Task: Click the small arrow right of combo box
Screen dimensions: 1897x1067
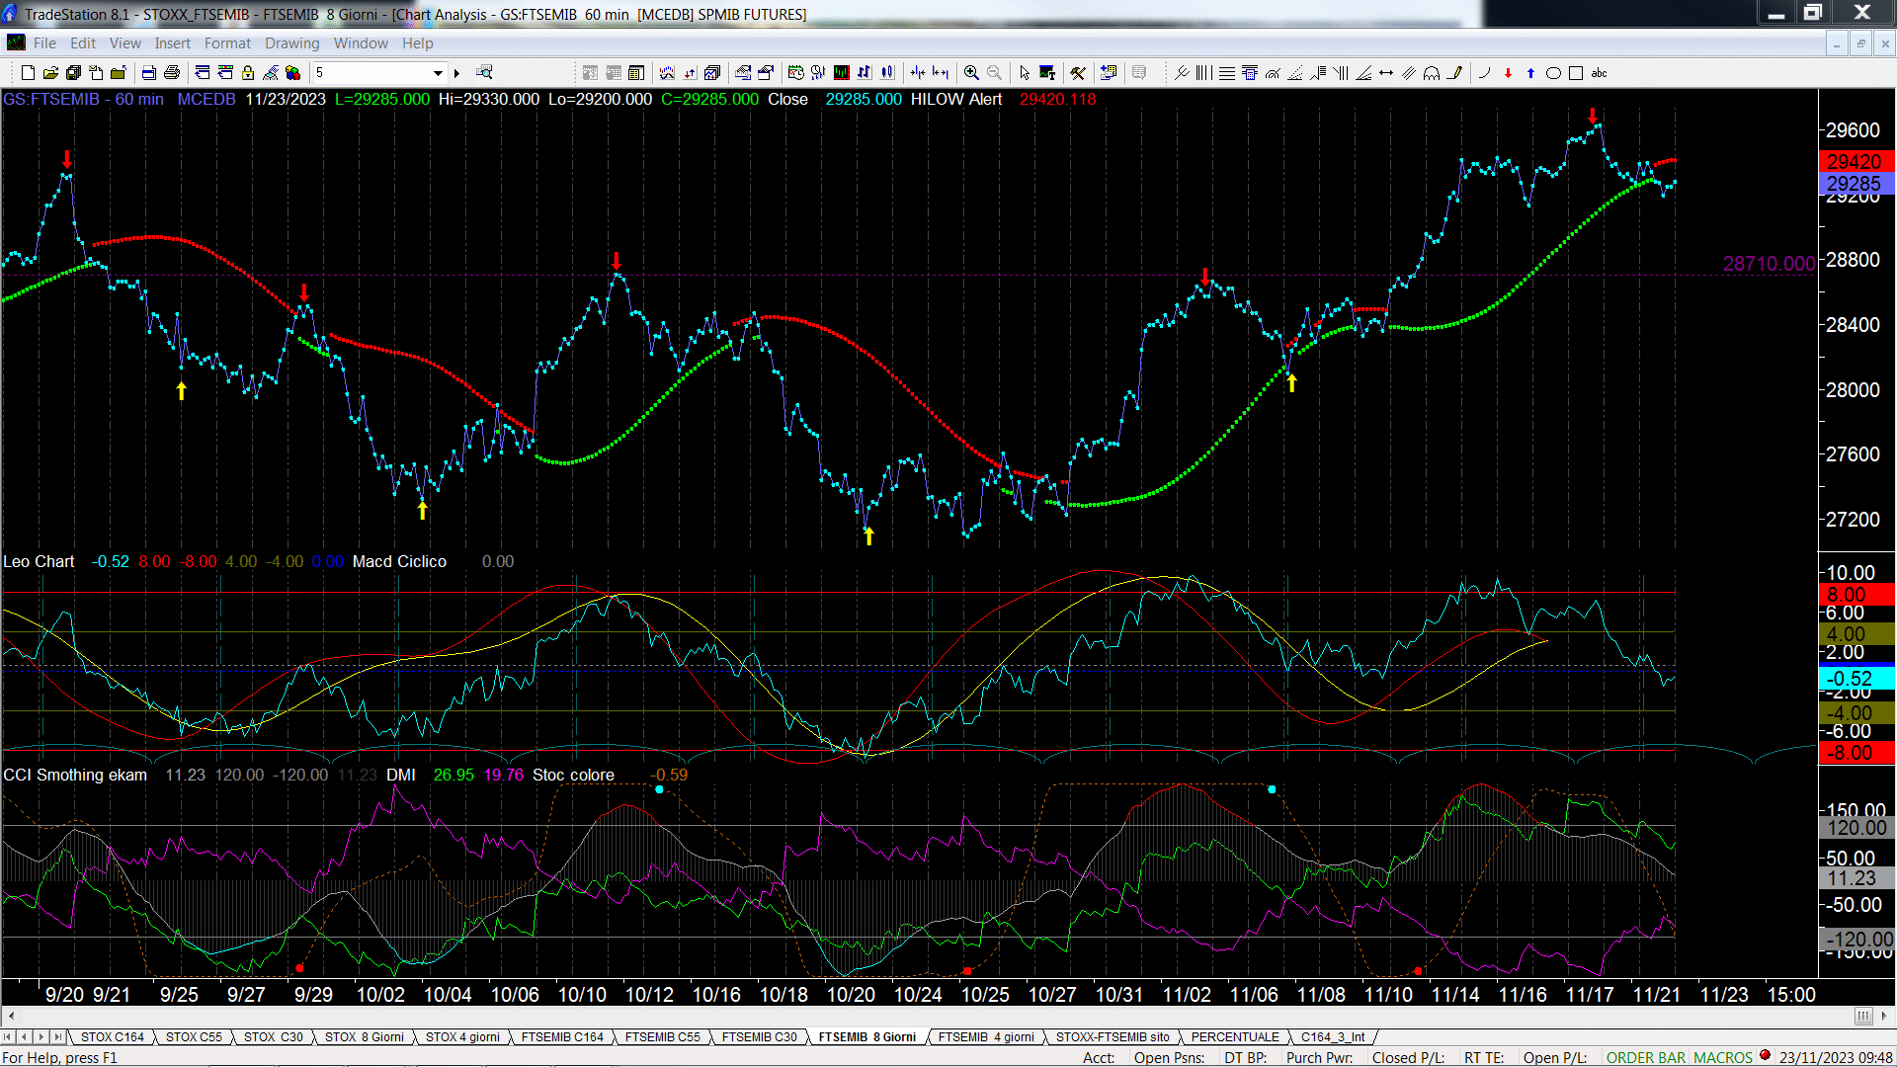Action: (456, 73)
